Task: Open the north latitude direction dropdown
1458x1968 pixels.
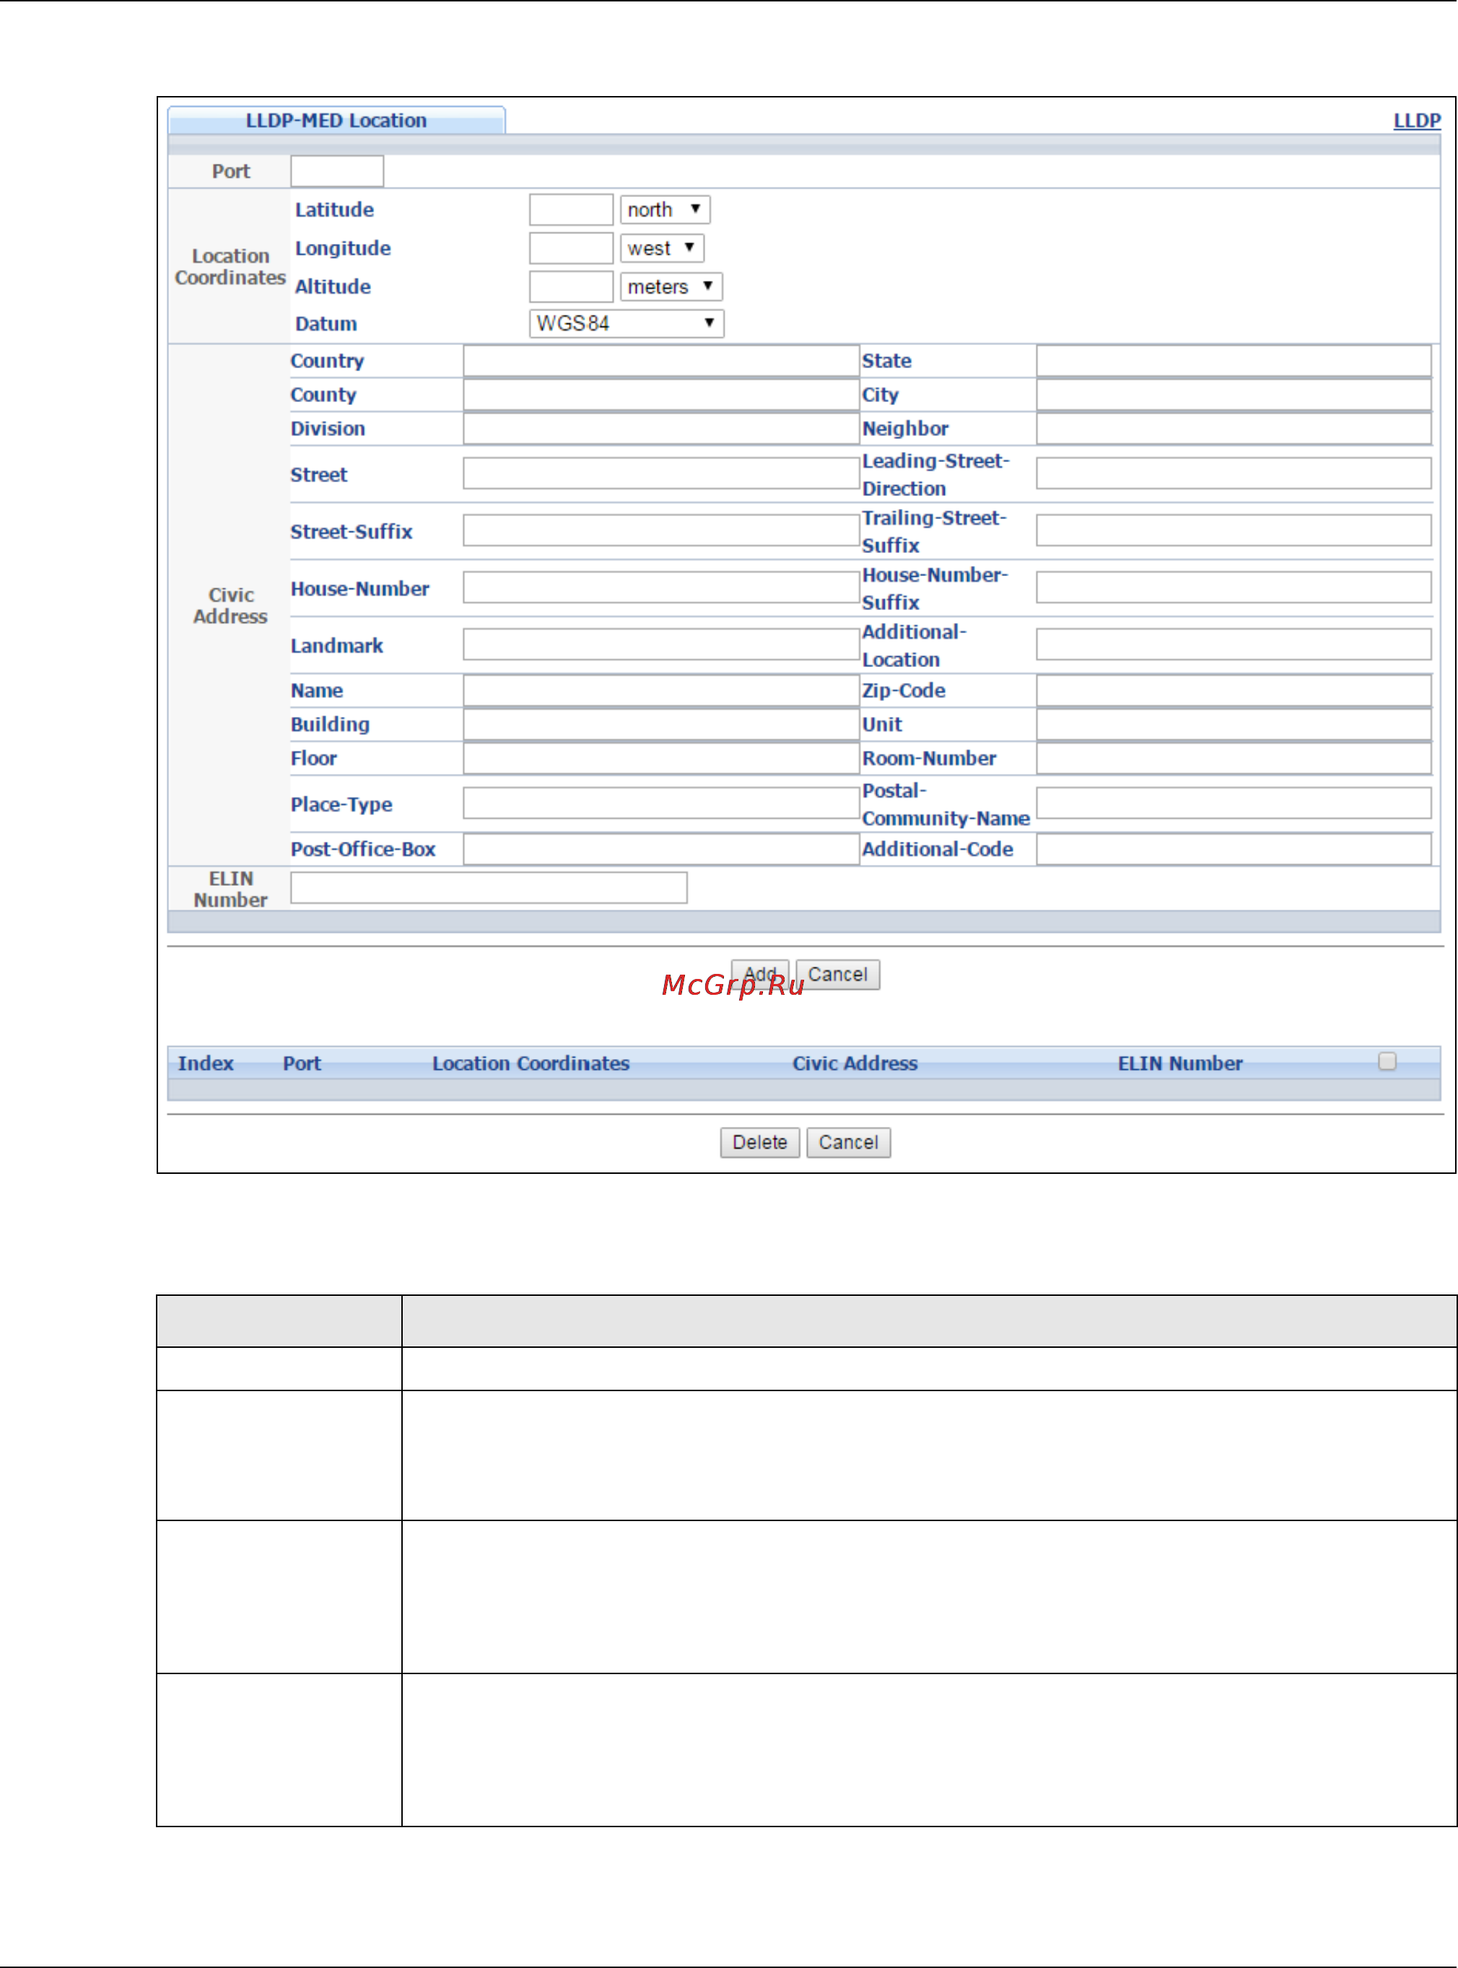Action: pos(665,210)
